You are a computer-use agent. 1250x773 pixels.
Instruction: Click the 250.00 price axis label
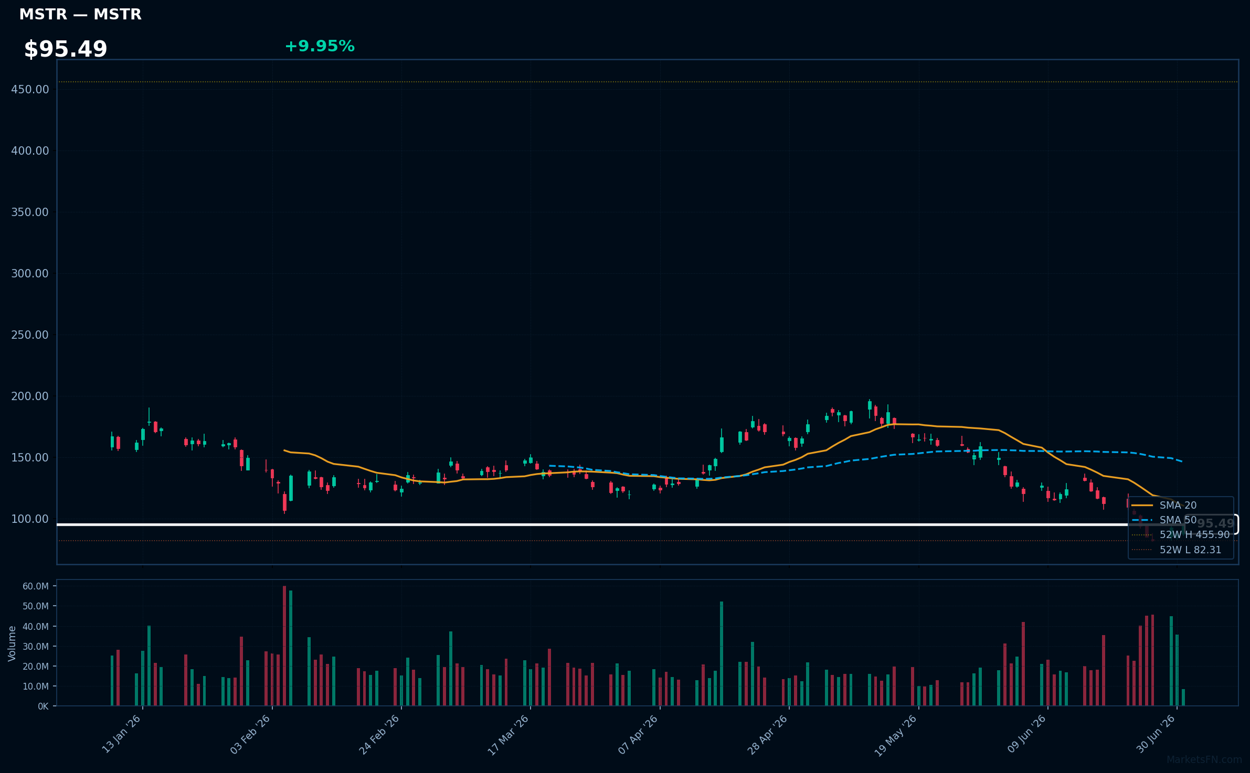(x=30, y=335)
